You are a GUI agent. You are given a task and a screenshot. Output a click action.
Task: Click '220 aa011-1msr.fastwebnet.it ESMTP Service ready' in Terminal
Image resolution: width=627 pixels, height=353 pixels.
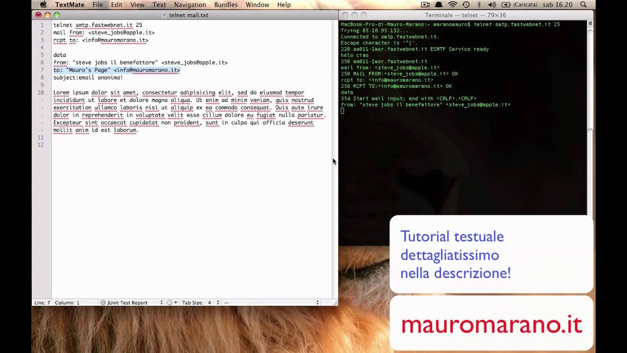415,49
